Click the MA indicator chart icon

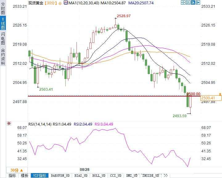pyautogui.click(x=66, y=2)
